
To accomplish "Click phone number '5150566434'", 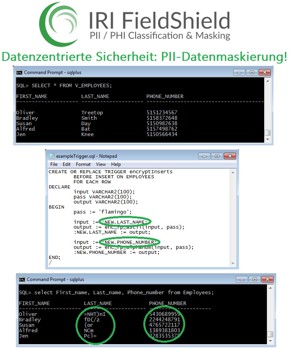I will click(162, 134).
